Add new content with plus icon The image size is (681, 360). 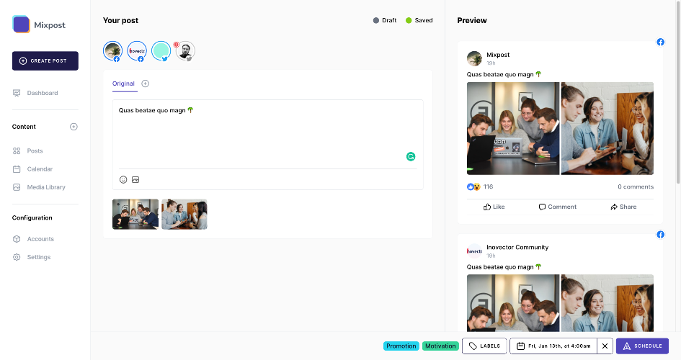click(x=74, y=127)
